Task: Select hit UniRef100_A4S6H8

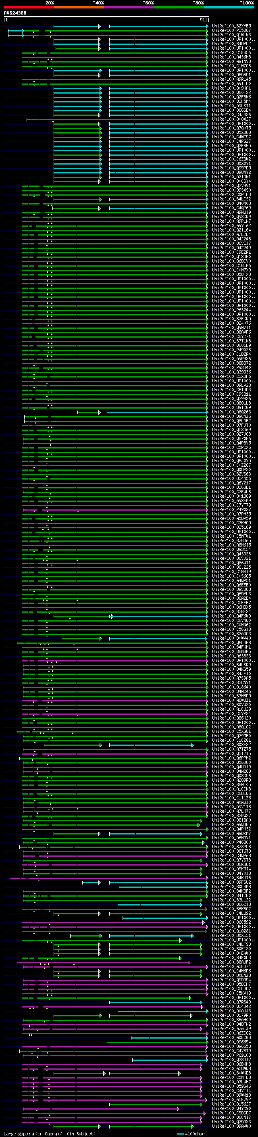Action: [231, 57]
